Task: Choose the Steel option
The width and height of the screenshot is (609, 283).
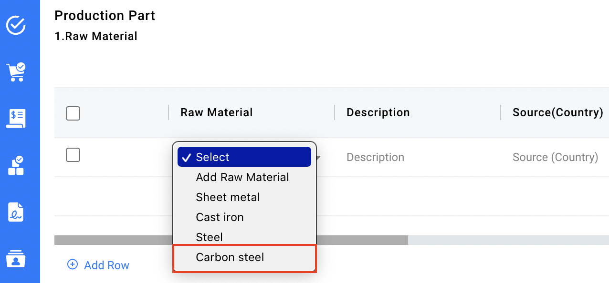Action: point(209,237)
